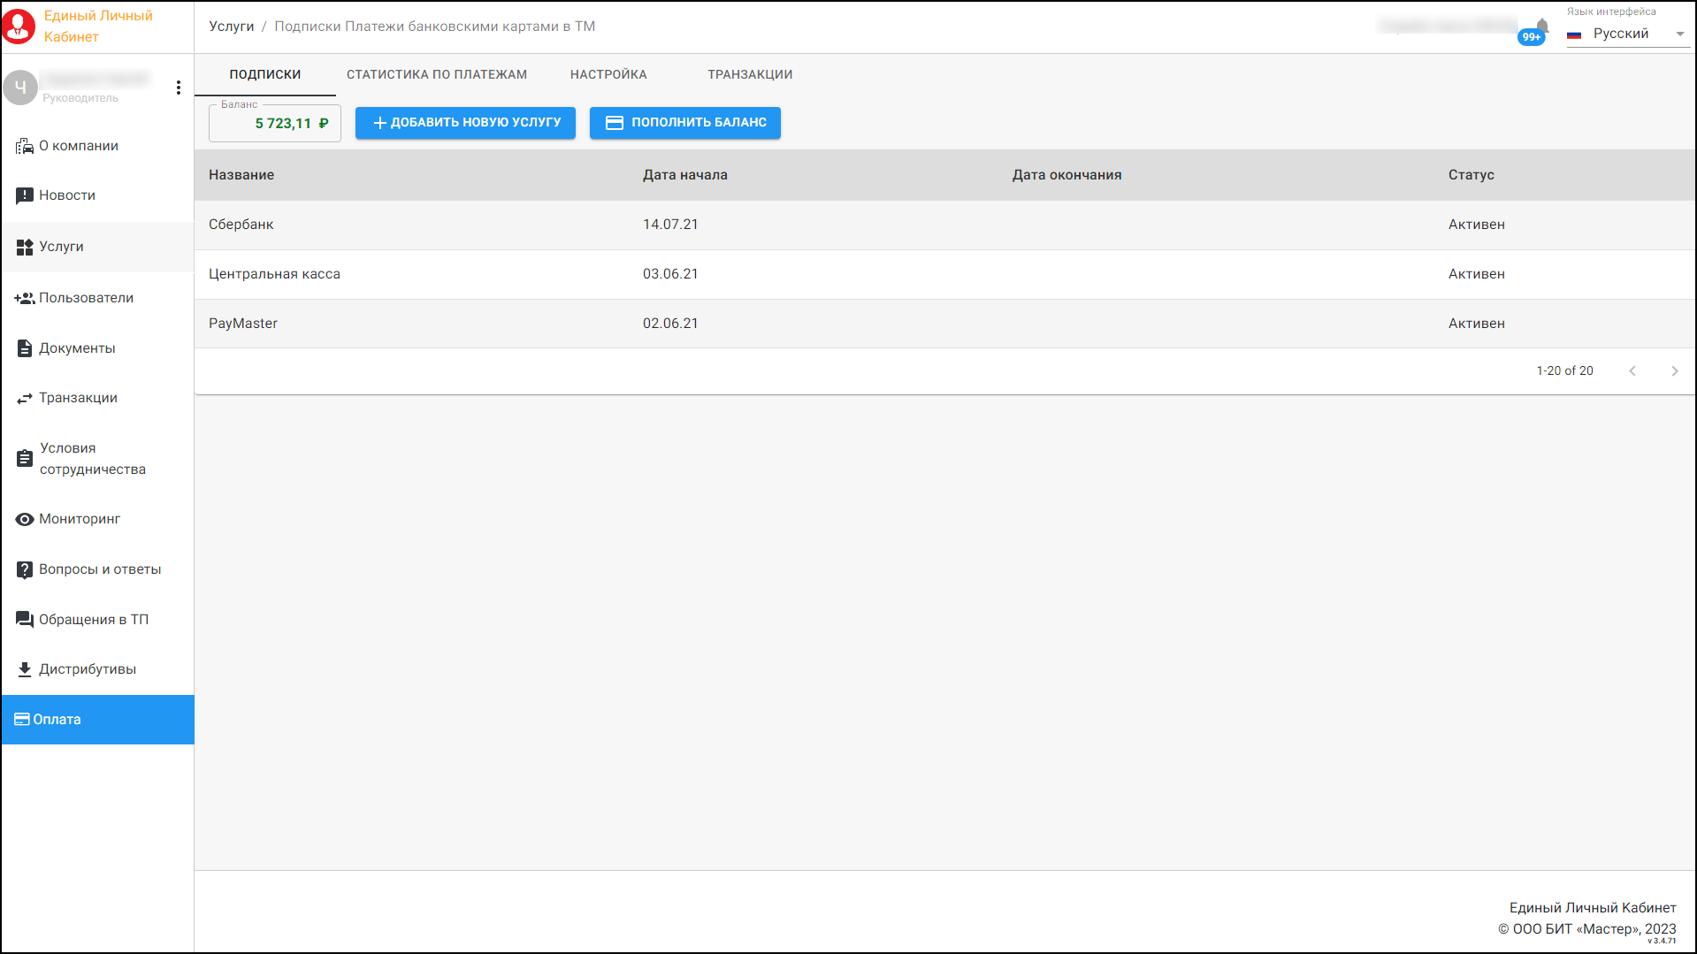Open the Настройка tab

coord(608,74)
